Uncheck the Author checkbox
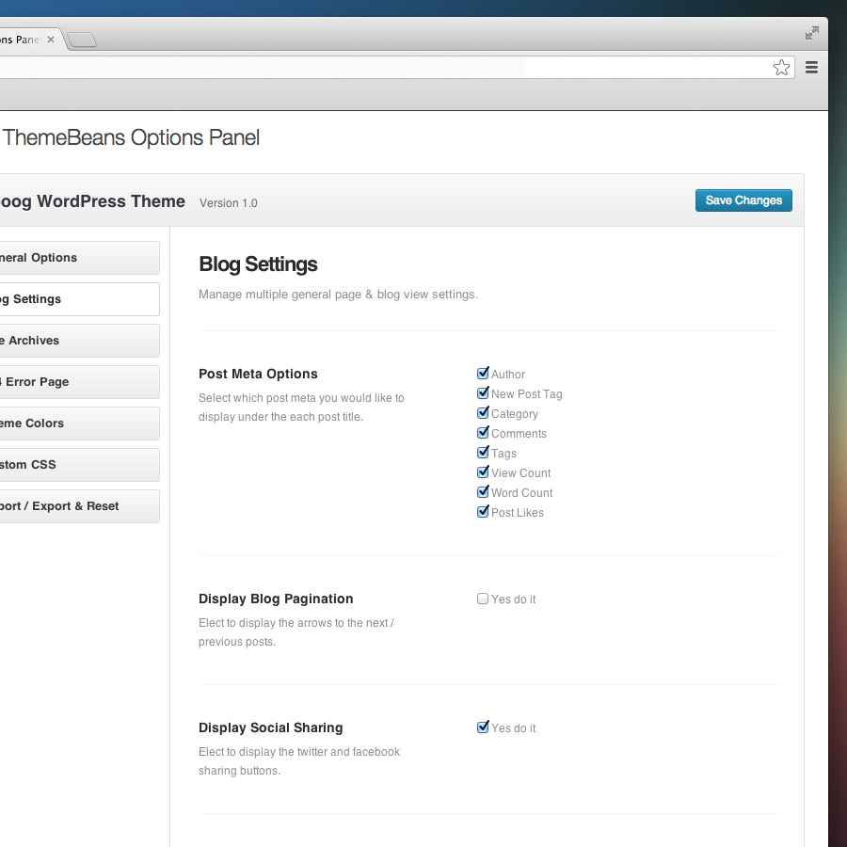 coord(483,374)
